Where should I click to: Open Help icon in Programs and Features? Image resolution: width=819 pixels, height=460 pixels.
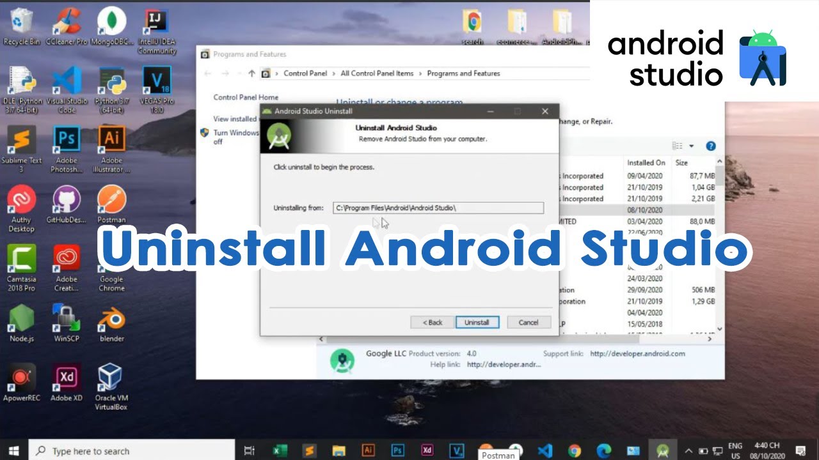pyautogui.click(x=710, y=146)
